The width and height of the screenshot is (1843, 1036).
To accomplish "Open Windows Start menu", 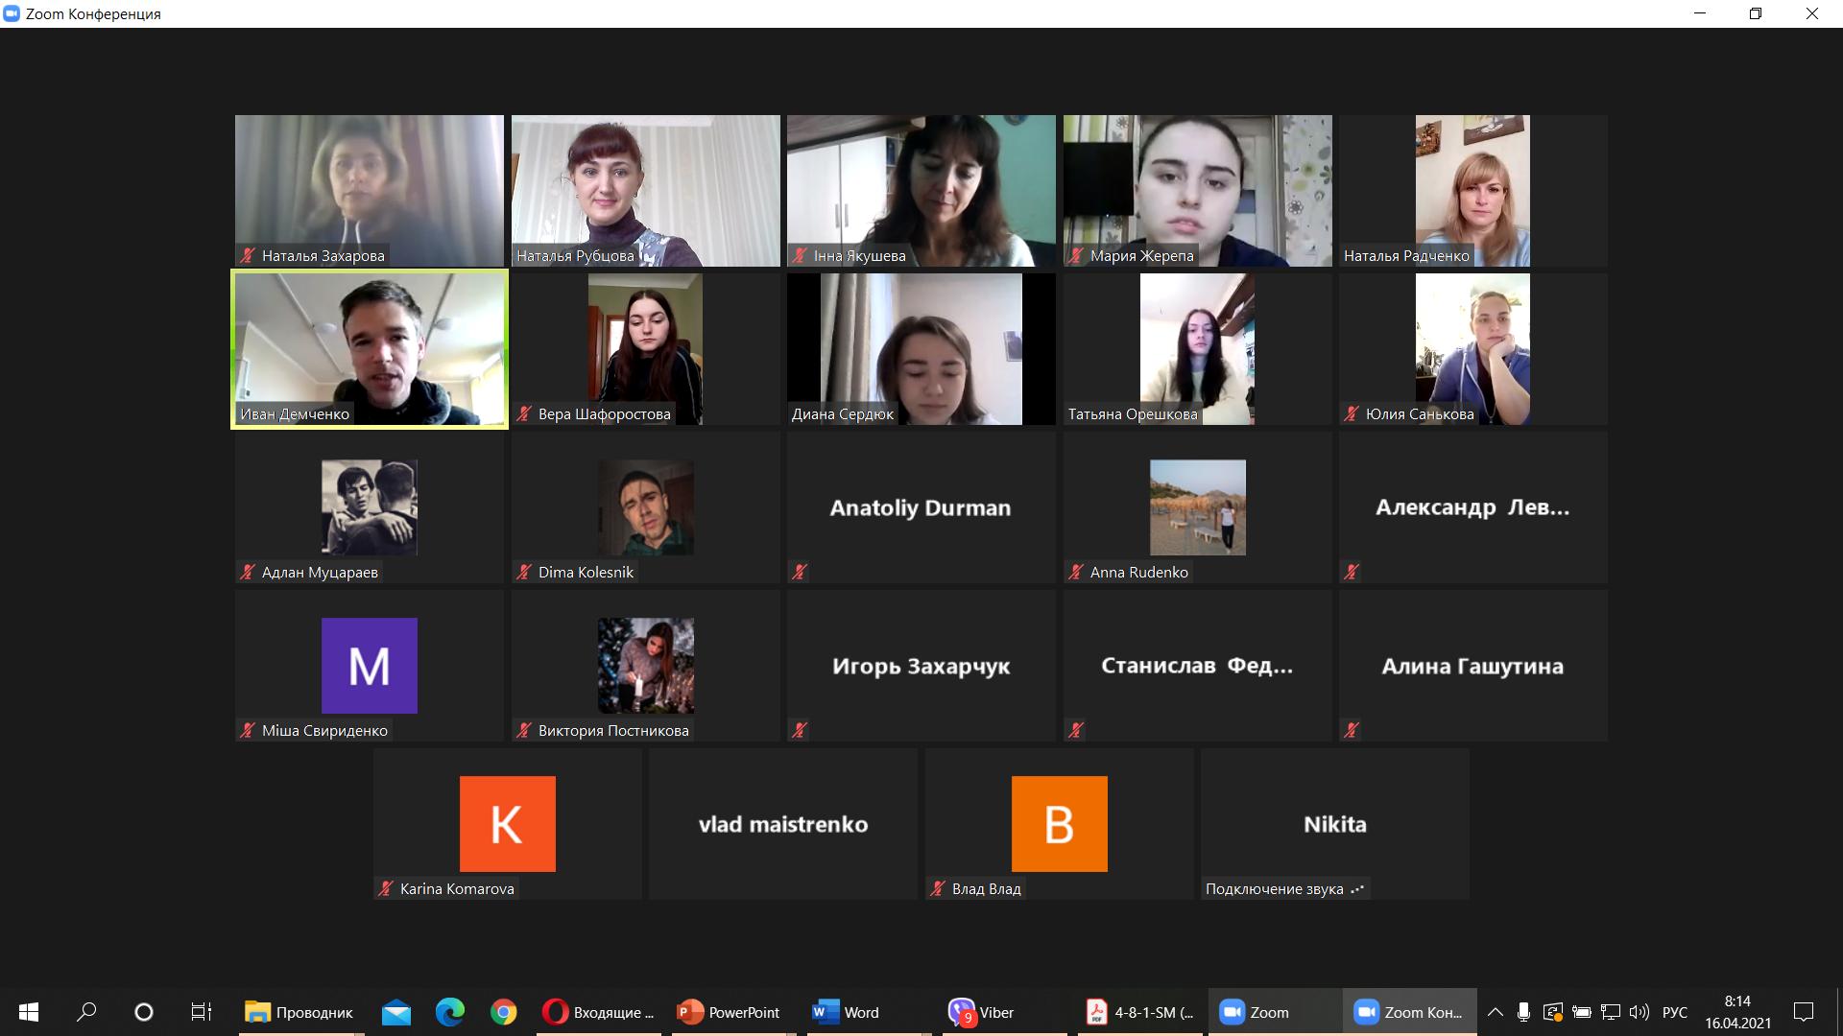I will (x=28, y=1012).
